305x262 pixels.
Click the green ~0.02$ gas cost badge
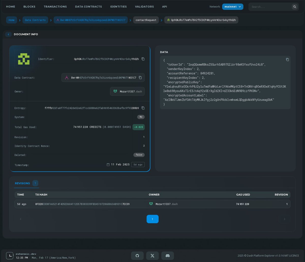[x=139, y=127]
